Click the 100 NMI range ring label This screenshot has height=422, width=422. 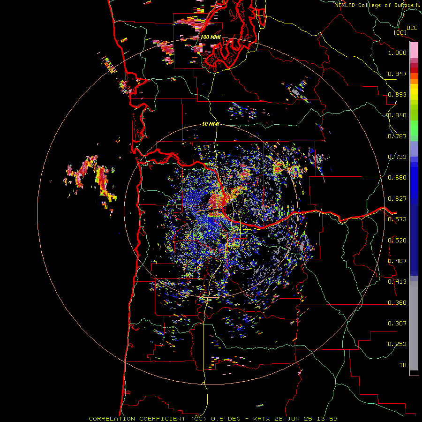tap(211, 37)
